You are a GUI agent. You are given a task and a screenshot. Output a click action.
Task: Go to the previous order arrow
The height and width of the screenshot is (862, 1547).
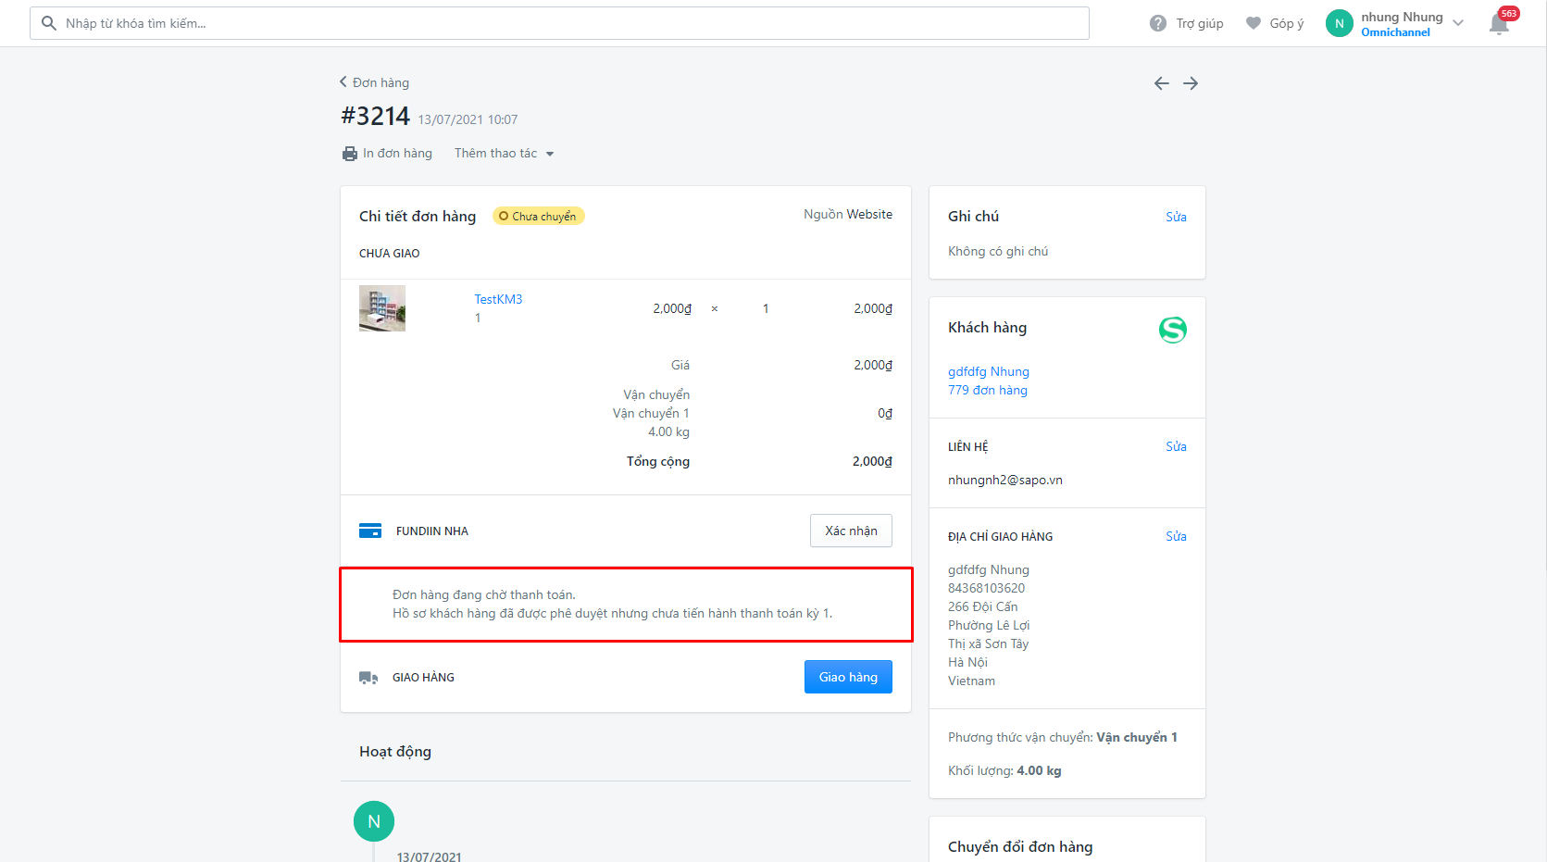[1161, 83]
